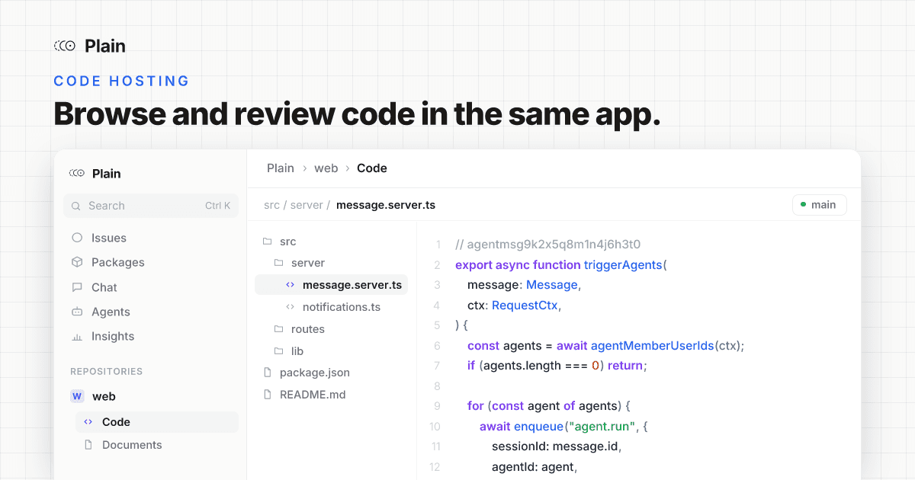915x480 pixels.
Task: Open package.json file
Action: [315, 373]
